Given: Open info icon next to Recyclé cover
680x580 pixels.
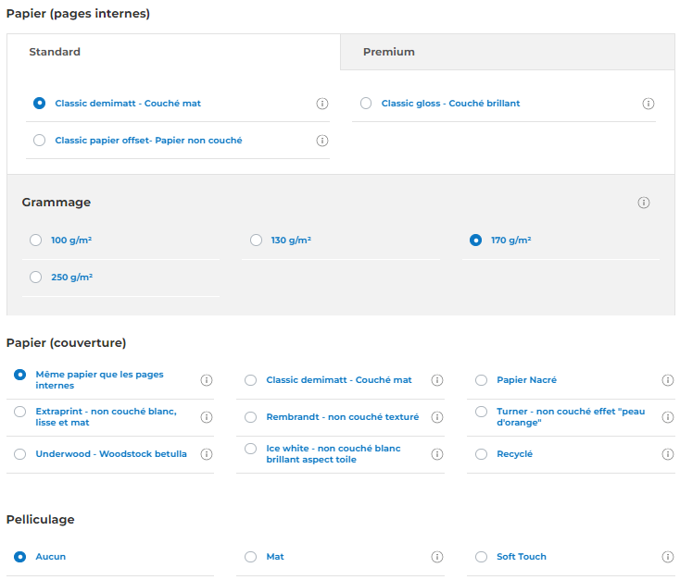Looking at the screenshot, I should [x=668, y=454].
